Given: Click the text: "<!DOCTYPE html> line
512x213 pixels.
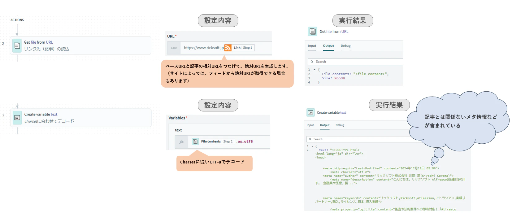Looking at the screenshot, I should 339,150.
